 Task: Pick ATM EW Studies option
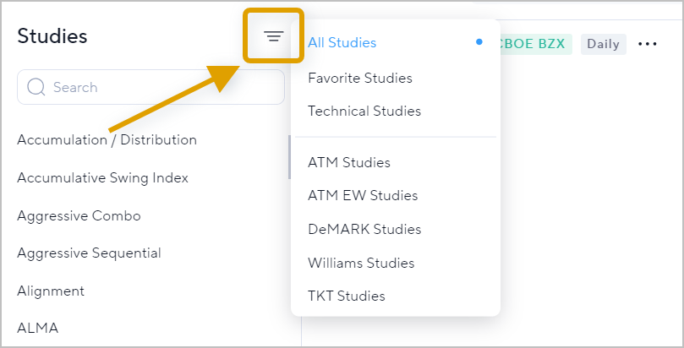tap(363, 195)
